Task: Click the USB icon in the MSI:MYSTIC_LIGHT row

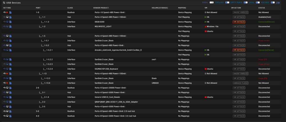Action: pos(4,26)
